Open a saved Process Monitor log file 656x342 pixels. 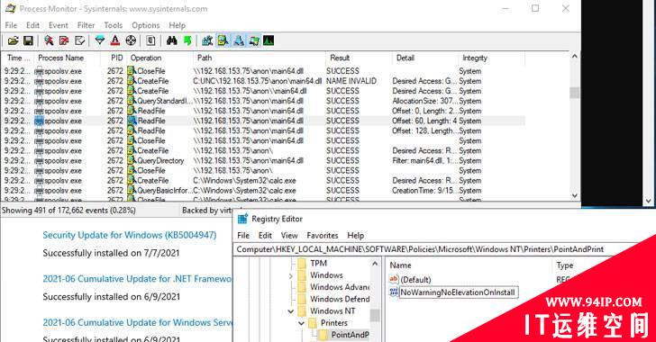pyautogui.click(x=13, y=40)
